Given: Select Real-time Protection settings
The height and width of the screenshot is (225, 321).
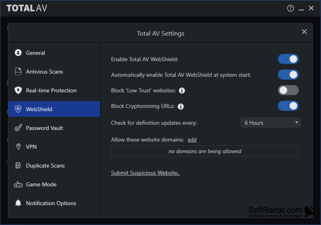Looking at the screenshot, I should click(x=54, y=90).
